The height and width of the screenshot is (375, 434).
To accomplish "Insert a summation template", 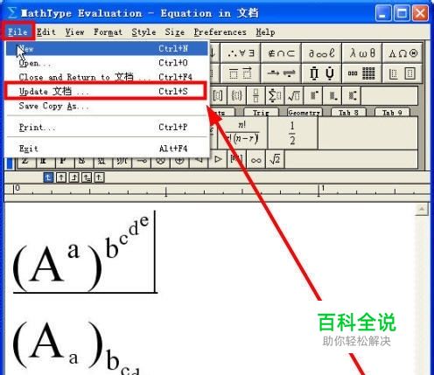I will (275, 95).
